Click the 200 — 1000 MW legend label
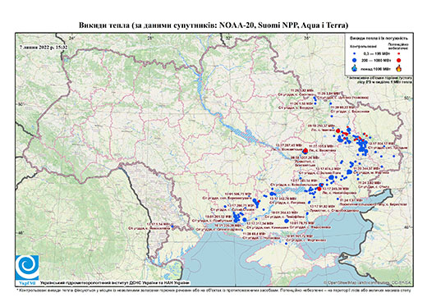427x302 pixels. pyautogui.click(x=376, y=60)
